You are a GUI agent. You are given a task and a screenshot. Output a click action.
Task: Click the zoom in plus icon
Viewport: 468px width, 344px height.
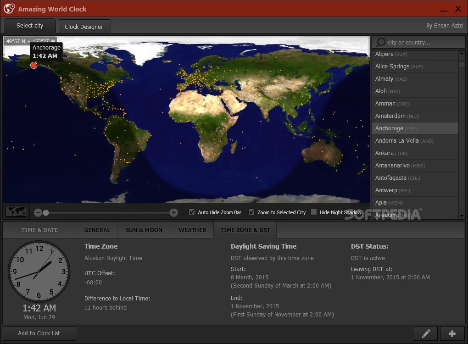click(x=174, y=212)
